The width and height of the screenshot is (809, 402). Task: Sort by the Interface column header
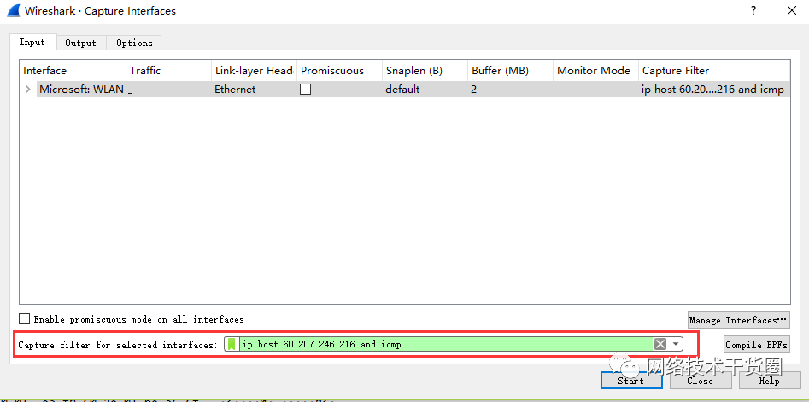click(x=73, y=71)
